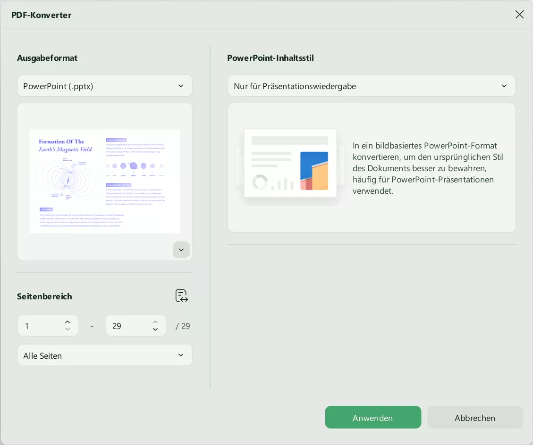
Task: Open the "Alle Seiten" dropdown
Action: pos(105,355)
